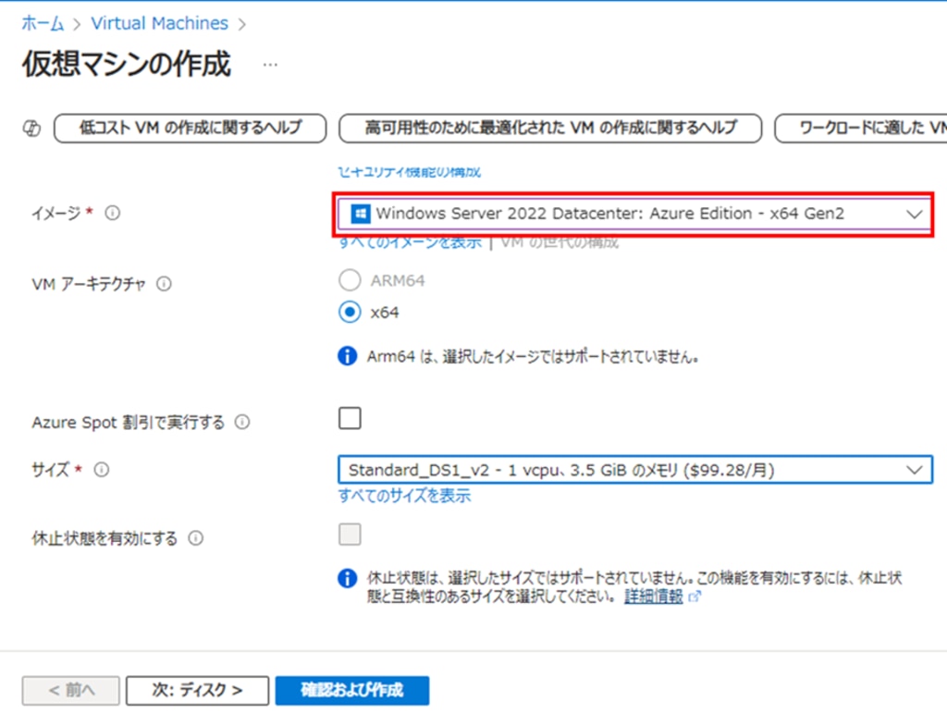Click the セキュリティ機能の構成 link
Screen dimensions: 947x714
pyautogui.click(x=409, y=172)
